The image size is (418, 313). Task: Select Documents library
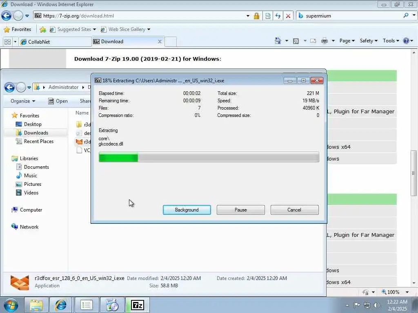click(33, 167)
